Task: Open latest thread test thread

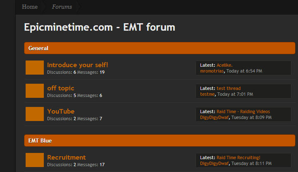Action: pos(229,88)
